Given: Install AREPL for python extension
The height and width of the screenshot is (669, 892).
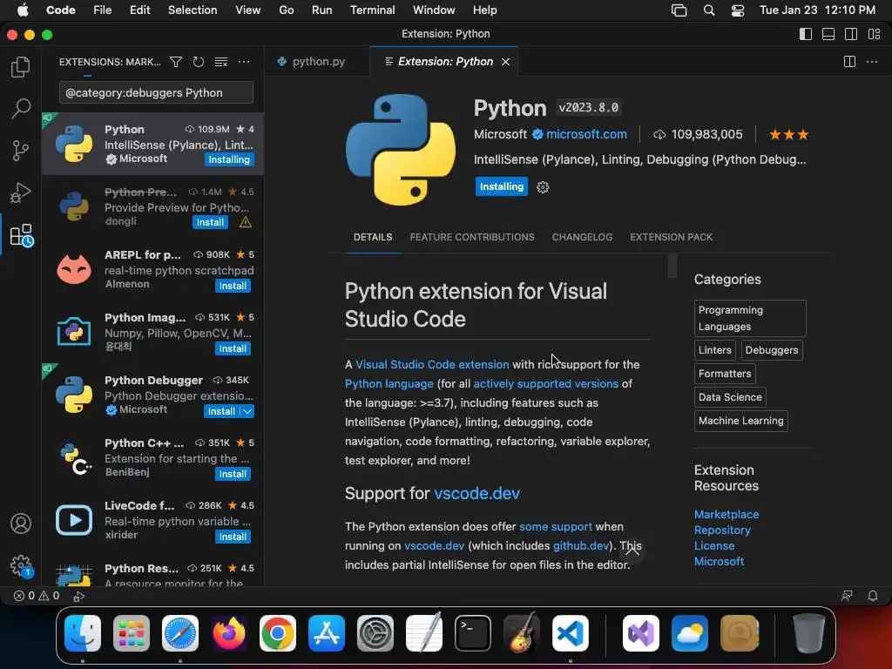Looking at the screenshot, I should click(x=233, y=286).
